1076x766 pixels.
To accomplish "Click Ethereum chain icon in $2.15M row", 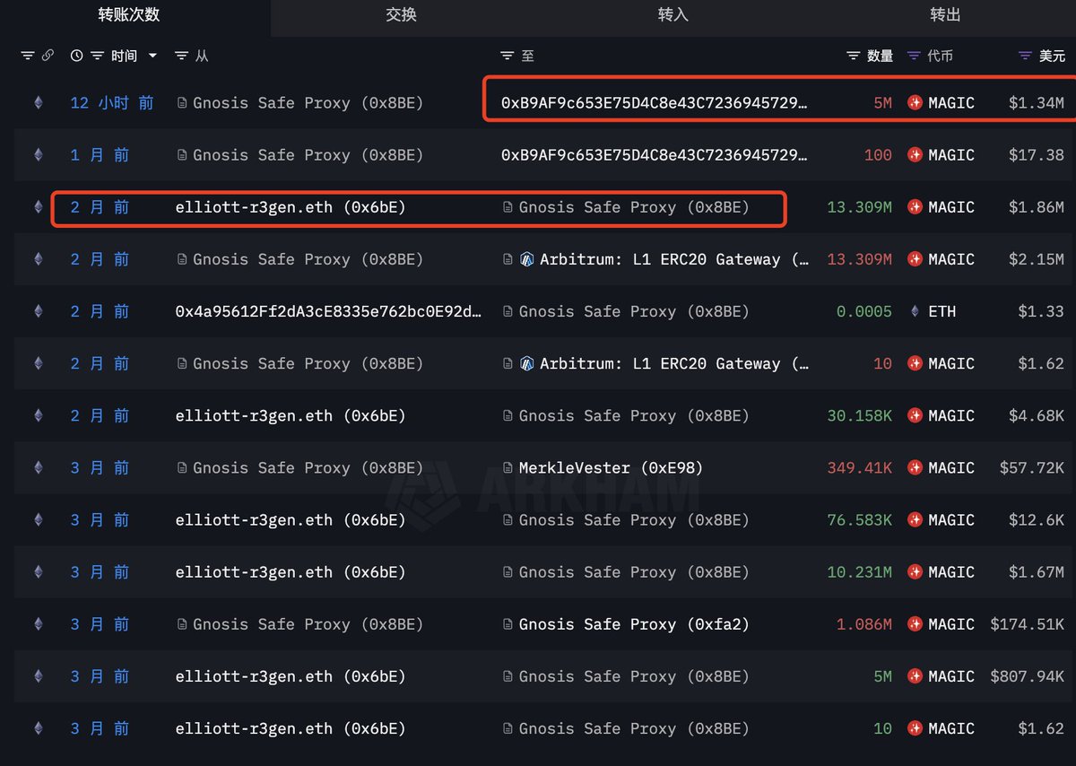I will (38, 259).
